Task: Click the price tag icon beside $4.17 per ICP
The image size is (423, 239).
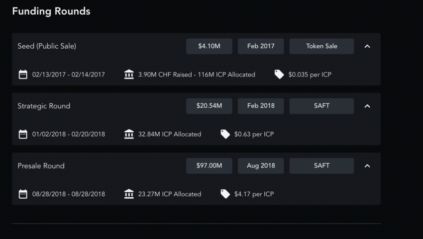Action: point(225,194)
